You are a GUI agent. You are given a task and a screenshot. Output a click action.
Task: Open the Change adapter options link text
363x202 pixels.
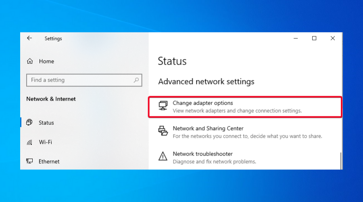[x=203, y=103]
